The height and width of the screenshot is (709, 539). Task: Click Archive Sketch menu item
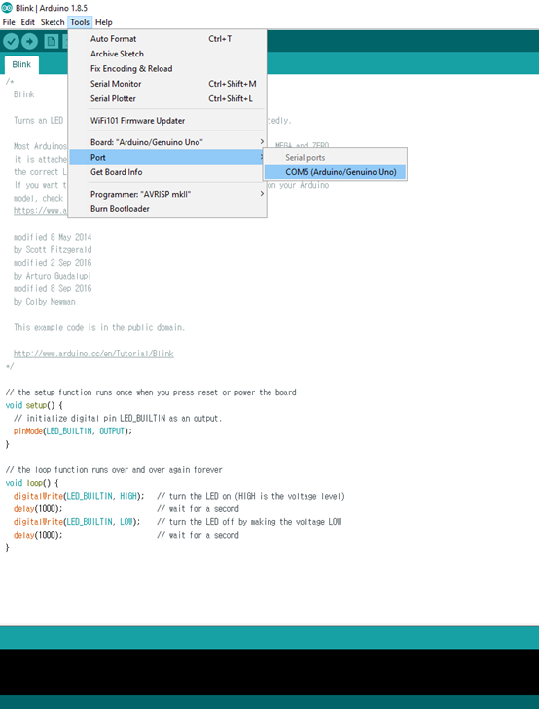[x=167, y=54]
